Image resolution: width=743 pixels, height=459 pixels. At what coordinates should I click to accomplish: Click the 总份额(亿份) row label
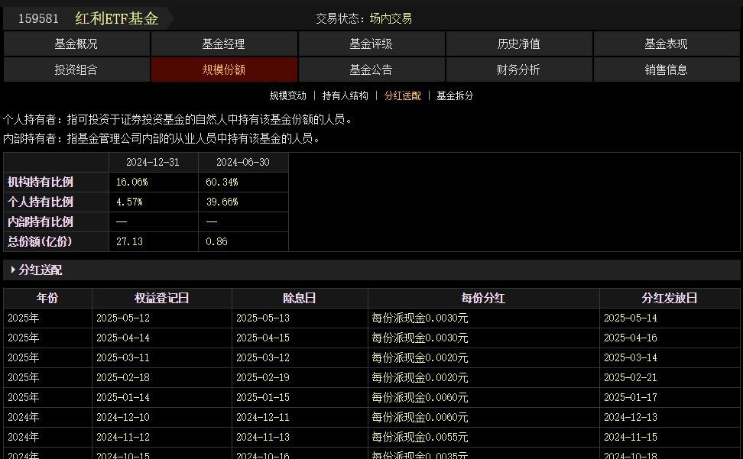pyautogui.click(x=40, y=241)
